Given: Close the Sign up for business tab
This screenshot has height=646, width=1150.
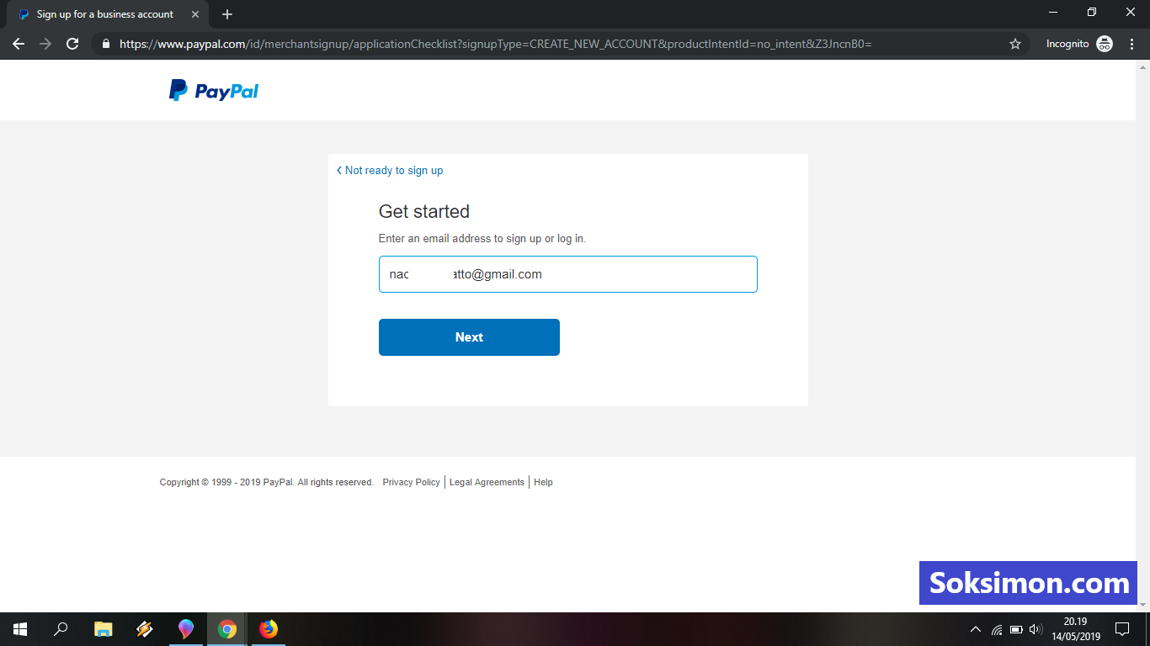Looking at the screenshot, I should pos(195,14).
